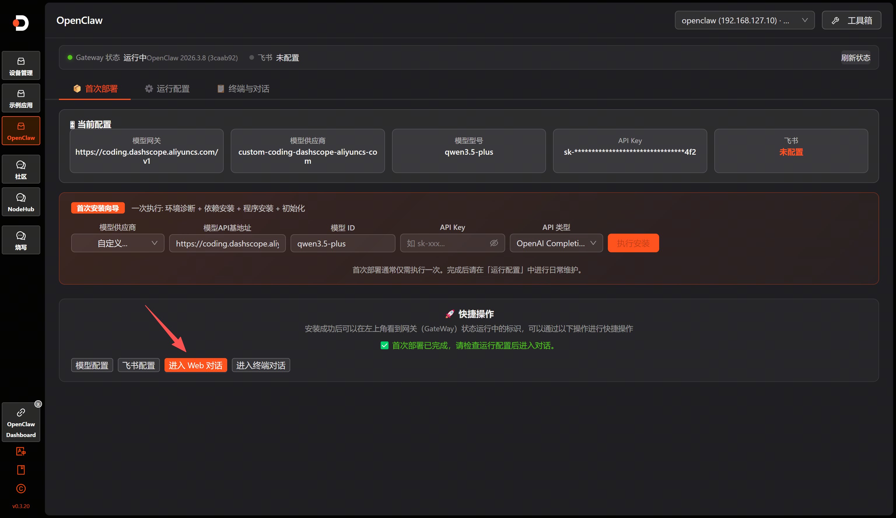Click 进入 Web 对话 button
Screen dimensions: 896x518
point(195,365)
